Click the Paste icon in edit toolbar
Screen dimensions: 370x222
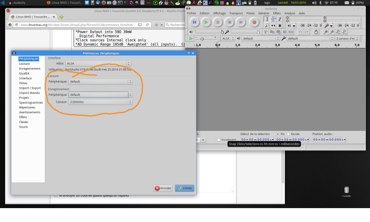(x=278, y=32)
